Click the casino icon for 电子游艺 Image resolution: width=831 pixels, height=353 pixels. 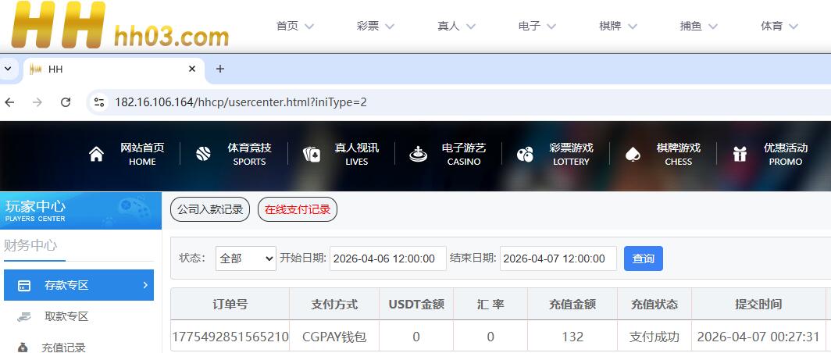pyautogui.click(x=419, y=154)
